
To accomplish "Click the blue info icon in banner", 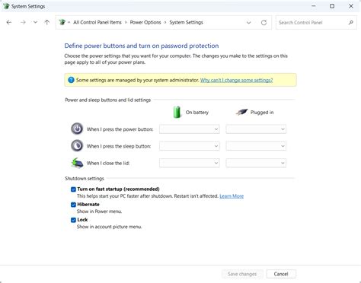I will pyautogui.click(x=71, y=80).
